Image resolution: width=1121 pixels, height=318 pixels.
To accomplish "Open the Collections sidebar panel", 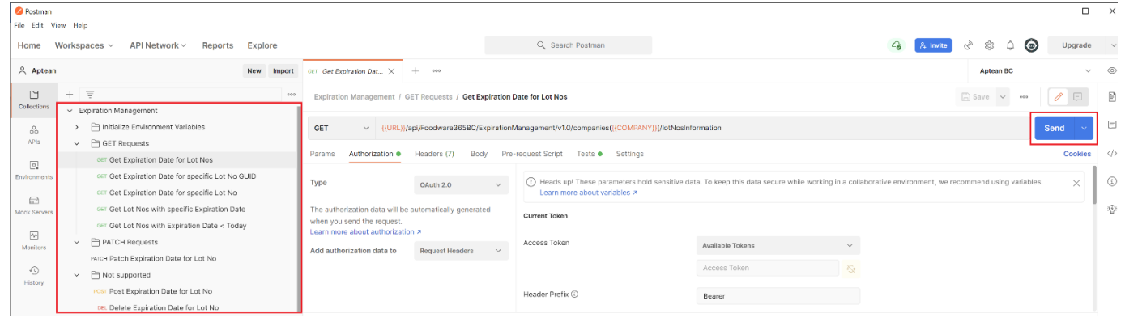I will click(x=33, y=100).
